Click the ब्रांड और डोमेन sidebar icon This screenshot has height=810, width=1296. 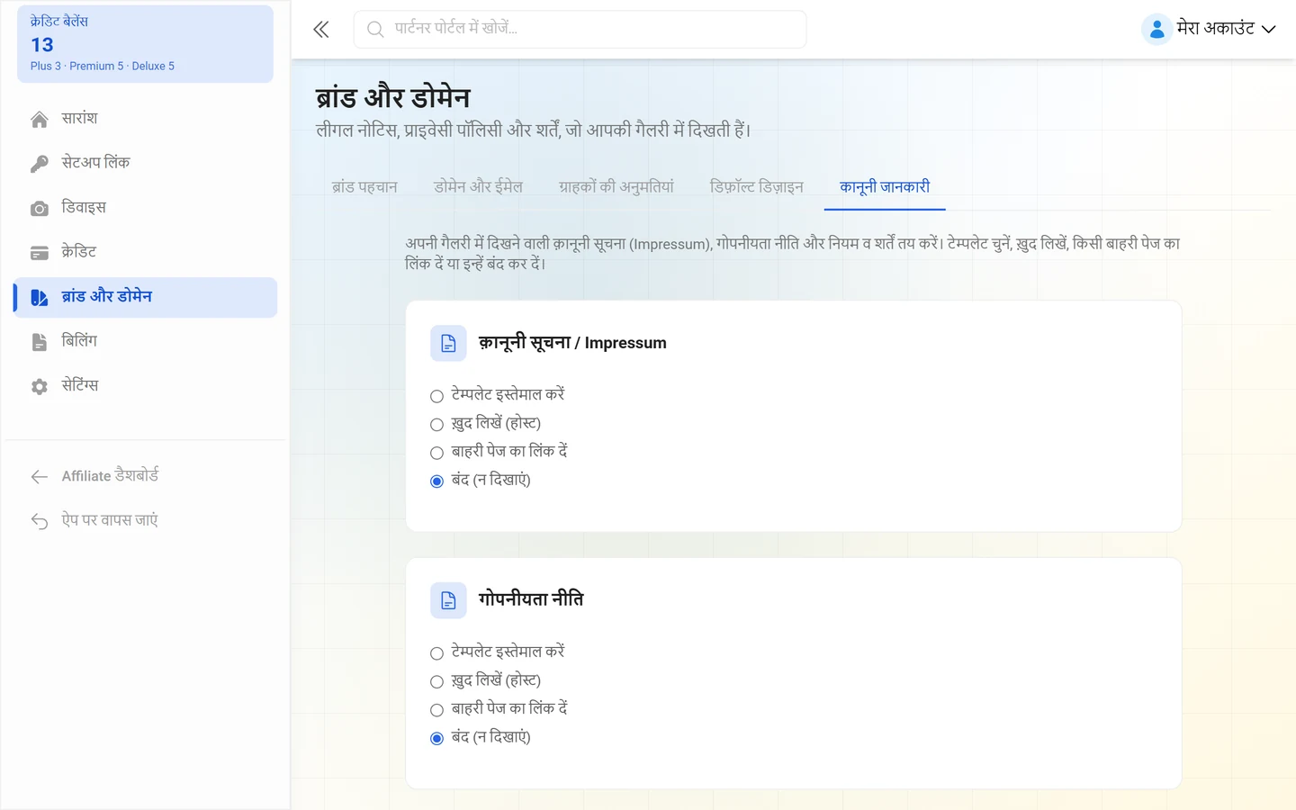[40, 298]
